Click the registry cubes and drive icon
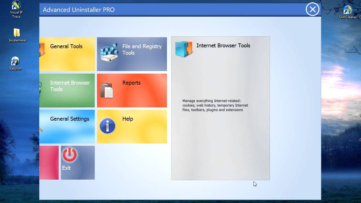361x203 pixels. point(109,53)
